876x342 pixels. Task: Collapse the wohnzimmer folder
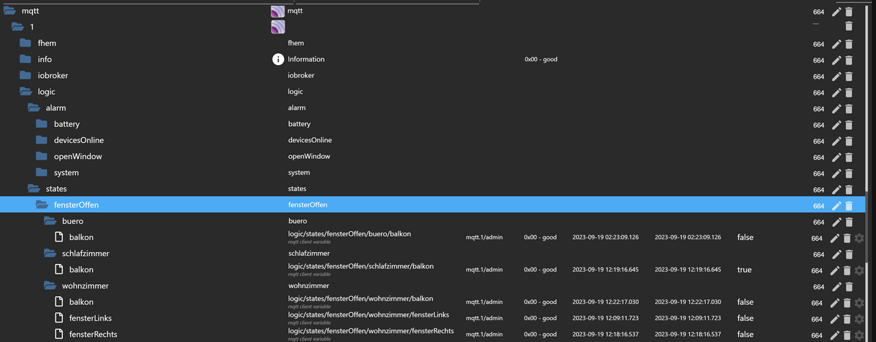click(50, 286)
